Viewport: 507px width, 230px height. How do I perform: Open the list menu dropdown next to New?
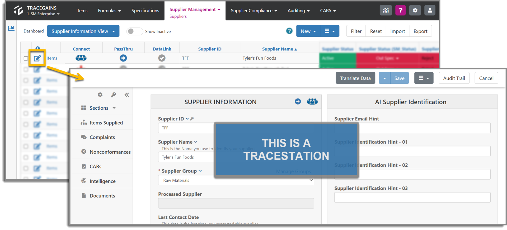pyautogui.click(x=330, y=31)
